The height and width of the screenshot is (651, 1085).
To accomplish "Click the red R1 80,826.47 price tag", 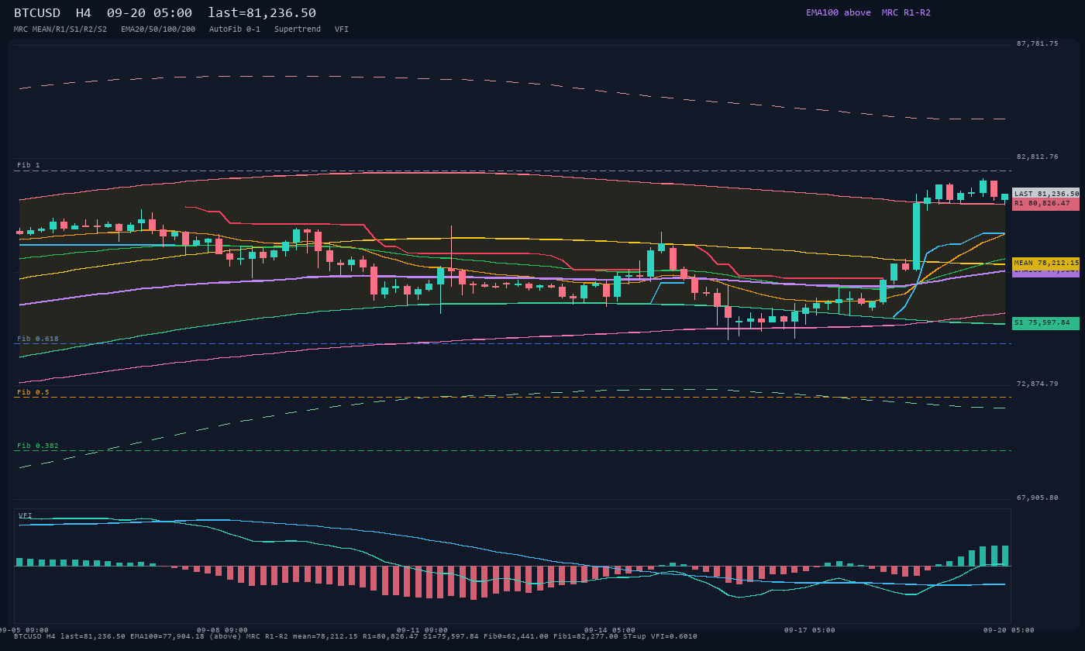I will 1045,204.
